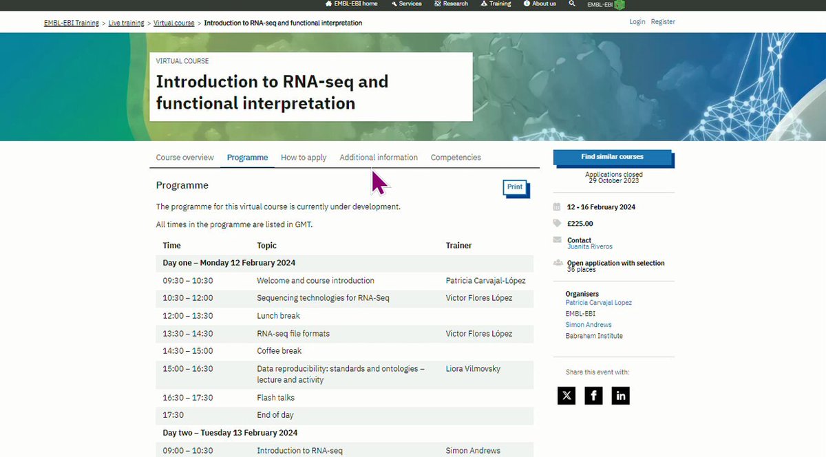
Task: Open the search magnifier icon
Action: point(572,3)
